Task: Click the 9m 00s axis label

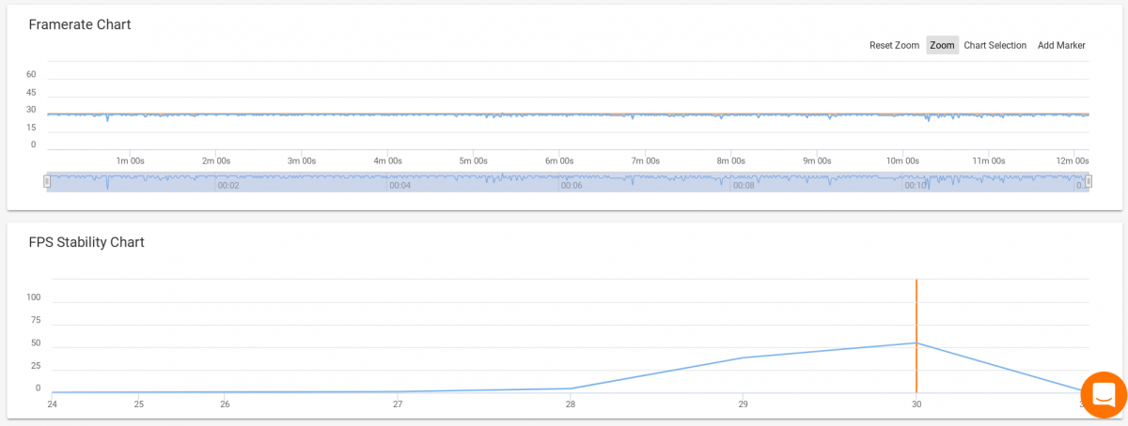Action: coord(817,160)
